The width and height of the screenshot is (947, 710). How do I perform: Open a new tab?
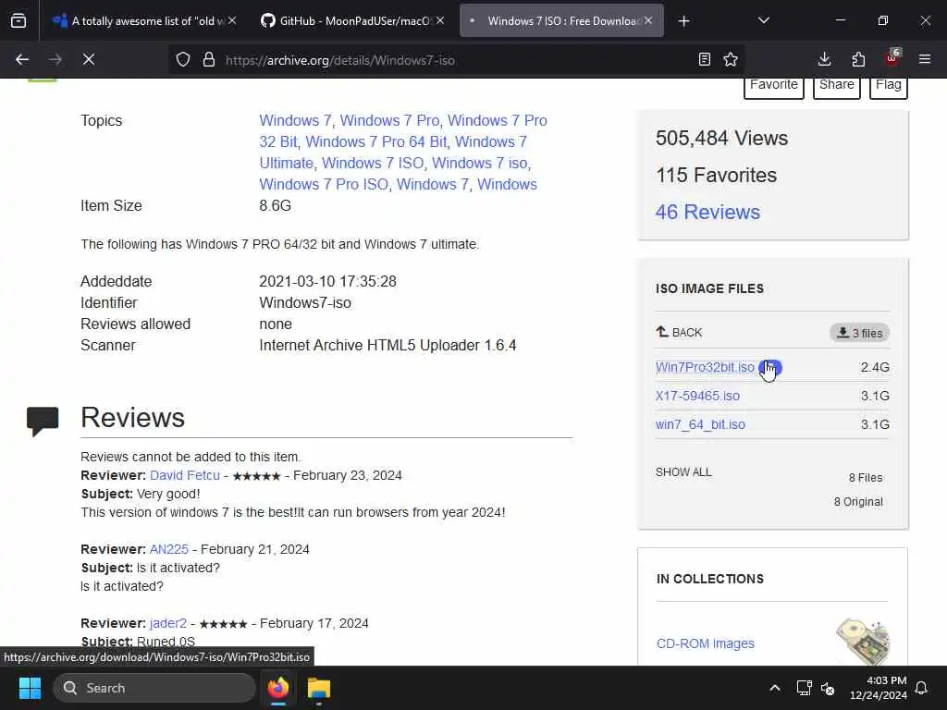point(683,21)
